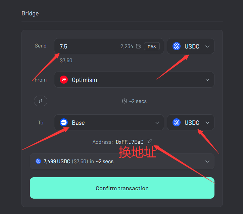The image size is (243, 214).
Task: Click the Bridge heading
Action: pyautogui.click(x=30, y=13)
